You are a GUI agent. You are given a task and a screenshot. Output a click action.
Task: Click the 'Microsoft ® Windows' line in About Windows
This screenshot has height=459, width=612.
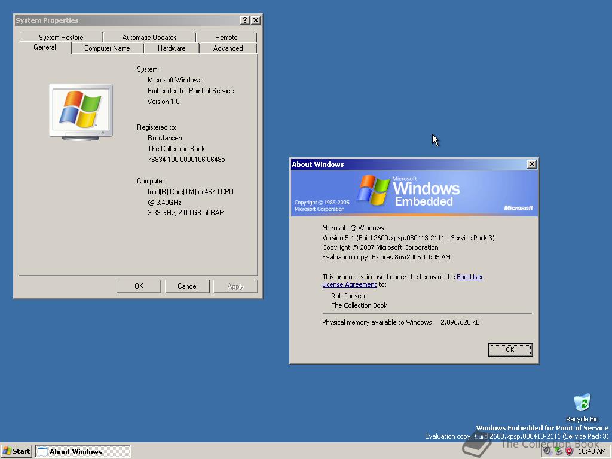353,228
